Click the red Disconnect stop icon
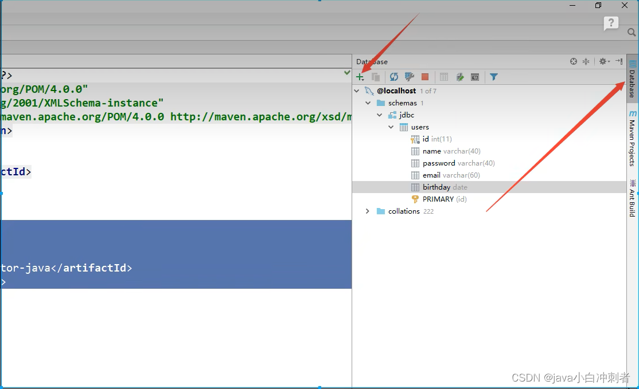Viewport: 639px width, 389px height. (425, 77)
